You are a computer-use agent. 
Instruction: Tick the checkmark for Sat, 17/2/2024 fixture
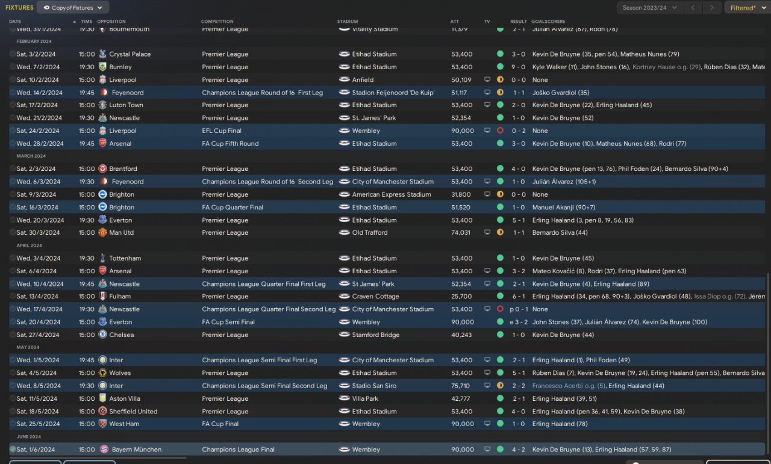(12, 105)
